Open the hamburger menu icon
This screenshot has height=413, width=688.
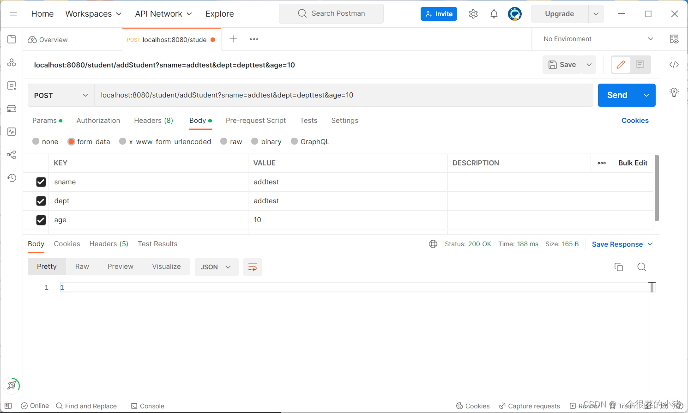point(13,14)
